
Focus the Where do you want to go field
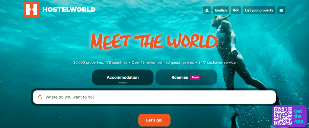154,97
